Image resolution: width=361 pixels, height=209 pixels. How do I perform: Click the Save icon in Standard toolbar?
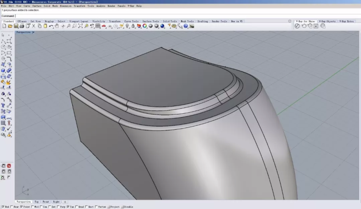point(16,26)
